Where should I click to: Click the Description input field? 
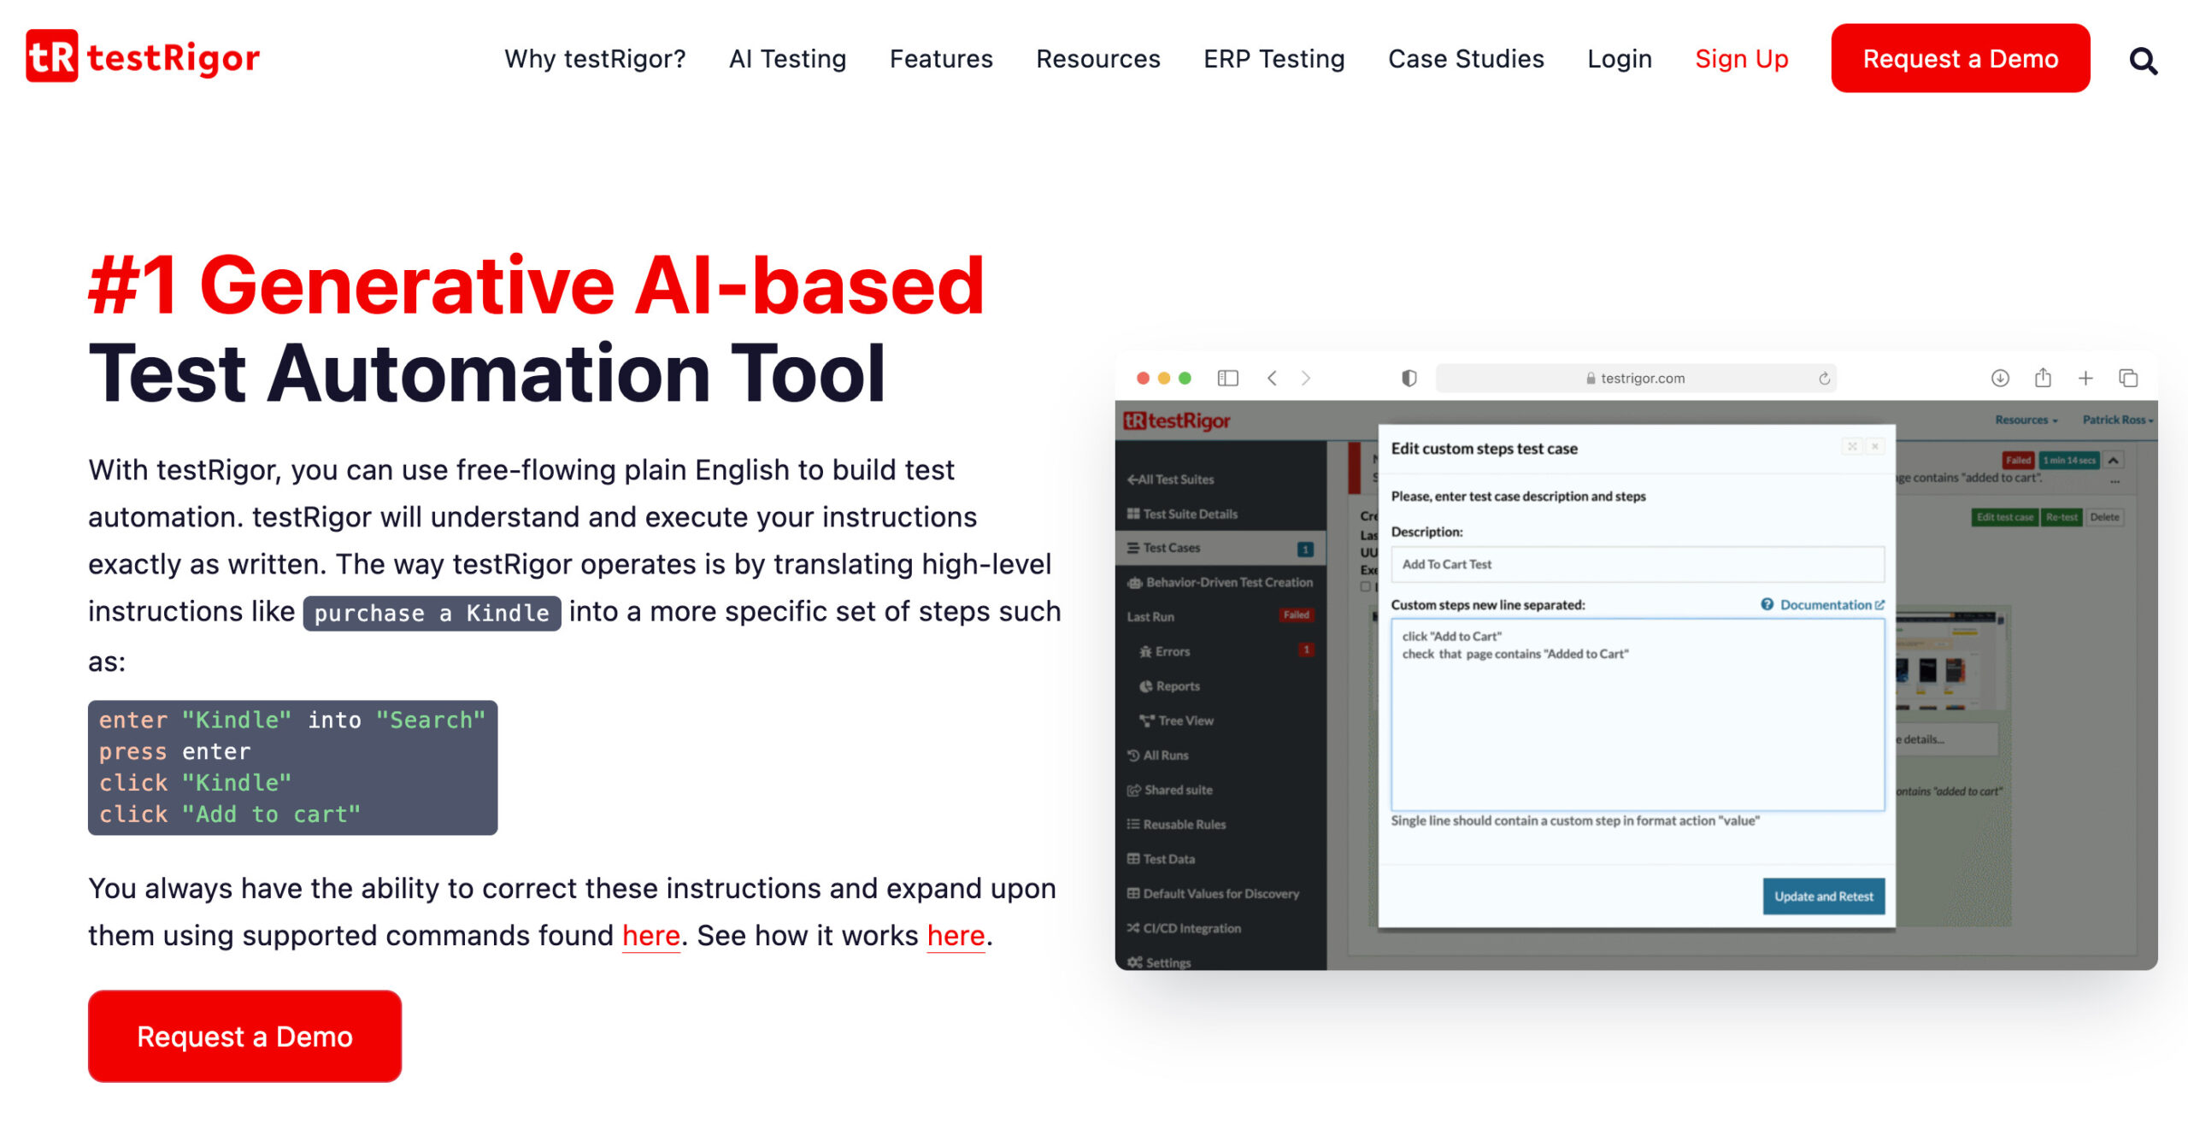pyautogui.click(x=1637, y=565)
